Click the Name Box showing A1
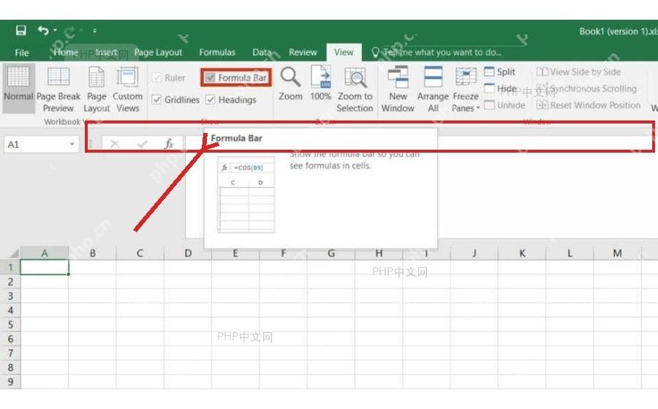Screen dimensions: 658x409 tap(36, 145)
